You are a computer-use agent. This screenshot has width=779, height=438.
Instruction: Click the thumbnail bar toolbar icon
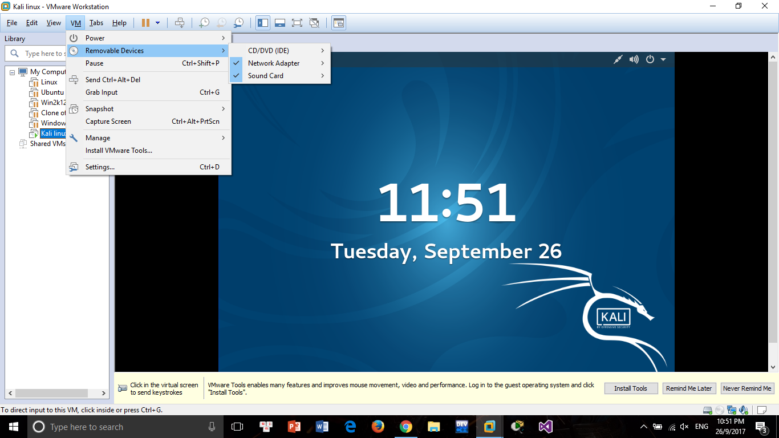point(280,23)
